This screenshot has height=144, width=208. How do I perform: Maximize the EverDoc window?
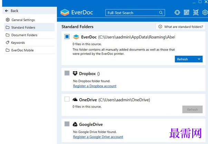point(200,2)
